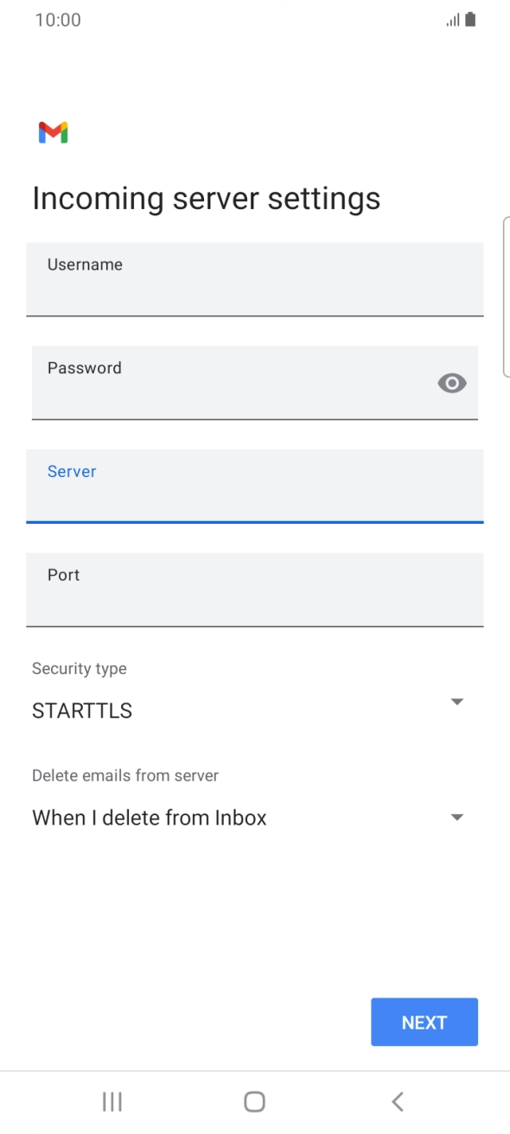Click the Security type label
The width and height of the screenshot is (510, 1134).
(x=79, y=668)
